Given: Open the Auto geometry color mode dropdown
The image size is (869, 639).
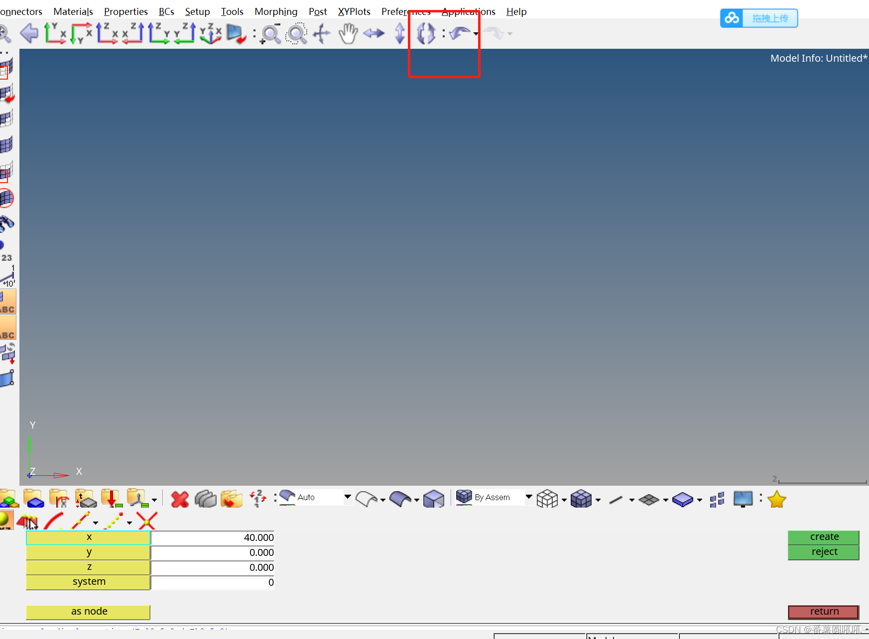Looking at the screenshot, I should point(347,497).
